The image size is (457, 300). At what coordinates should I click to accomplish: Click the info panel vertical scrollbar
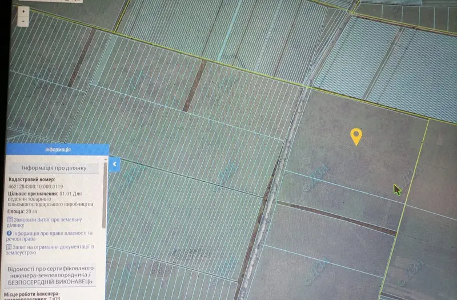[104, 195]
